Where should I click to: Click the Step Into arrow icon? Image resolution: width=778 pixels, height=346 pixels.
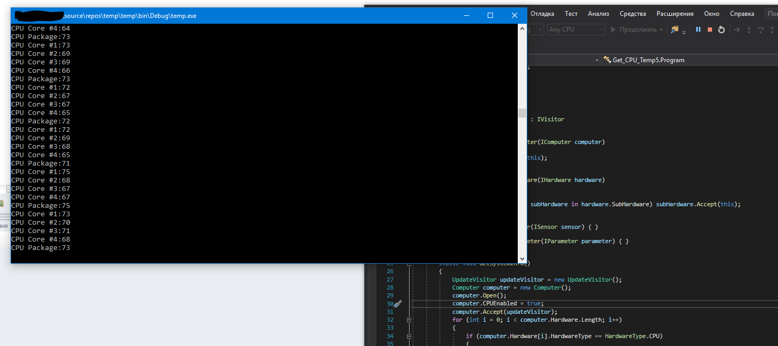coord(748,30)
